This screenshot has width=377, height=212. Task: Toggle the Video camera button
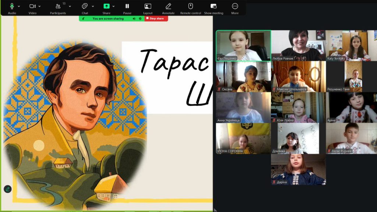pos(32,6)
